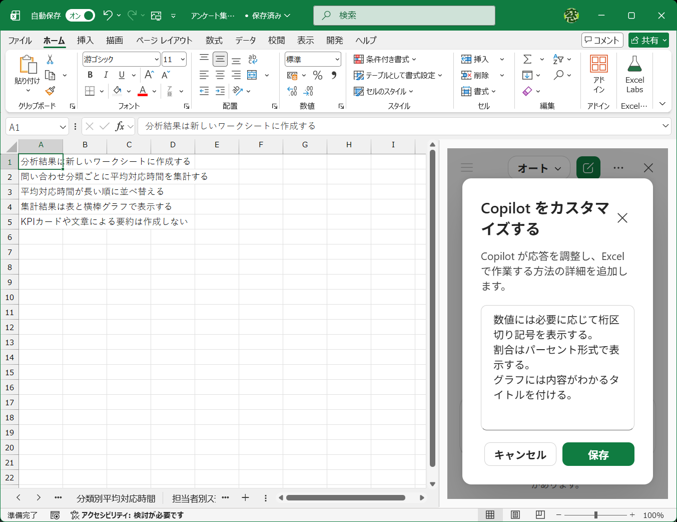Expand the formula bar chevron
Screen dimensions: 677x522
665,126
